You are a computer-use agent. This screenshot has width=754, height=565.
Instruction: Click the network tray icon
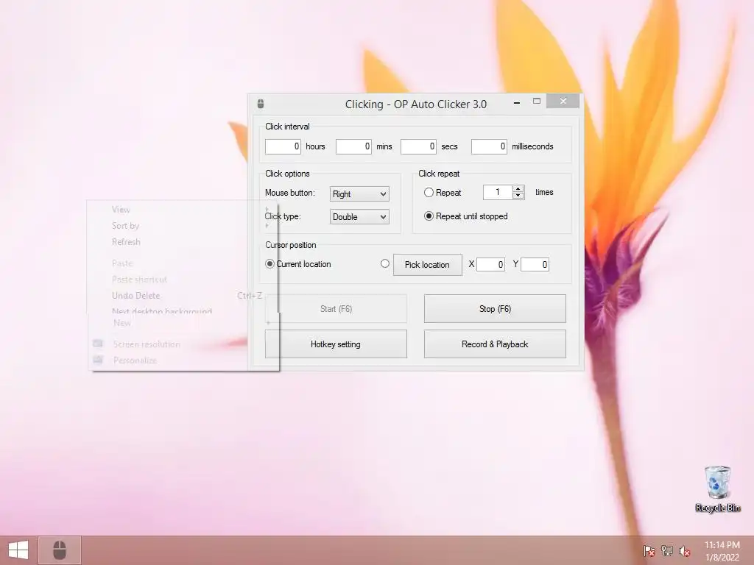click(x=667, y=551)
